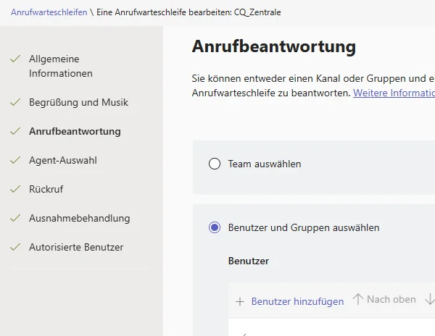This screenshot has width=435, height=336.
Task: Click the checkmark icon beside Autorisierte Benutzer
Action: click(x=15, y=247)
